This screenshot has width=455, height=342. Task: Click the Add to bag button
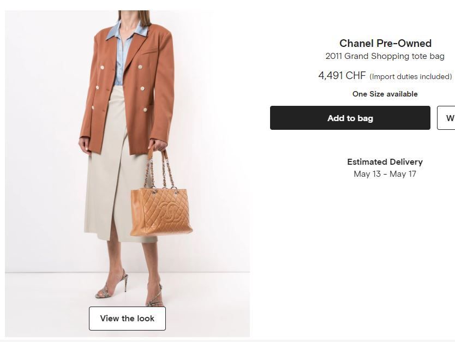(350, 118)
